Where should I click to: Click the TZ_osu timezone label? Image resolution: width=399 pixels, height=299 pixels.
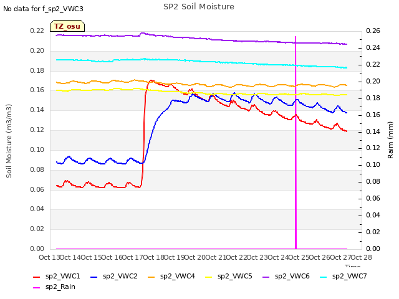point(67,26)
